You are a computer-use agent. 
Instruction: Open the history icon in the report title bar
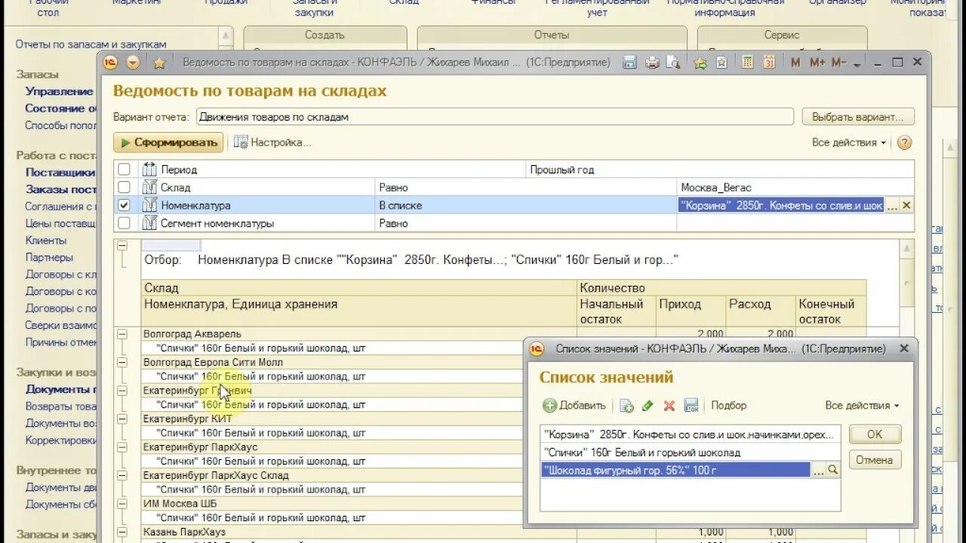pyautogui.click(x=722, y=63)
